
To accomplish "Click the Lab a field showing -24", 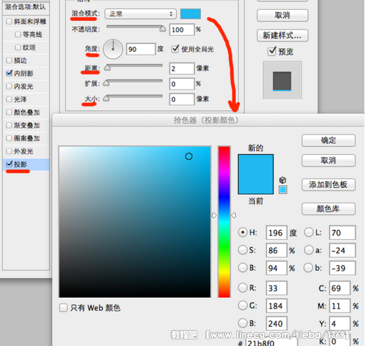I will click(x=343, y=250).
